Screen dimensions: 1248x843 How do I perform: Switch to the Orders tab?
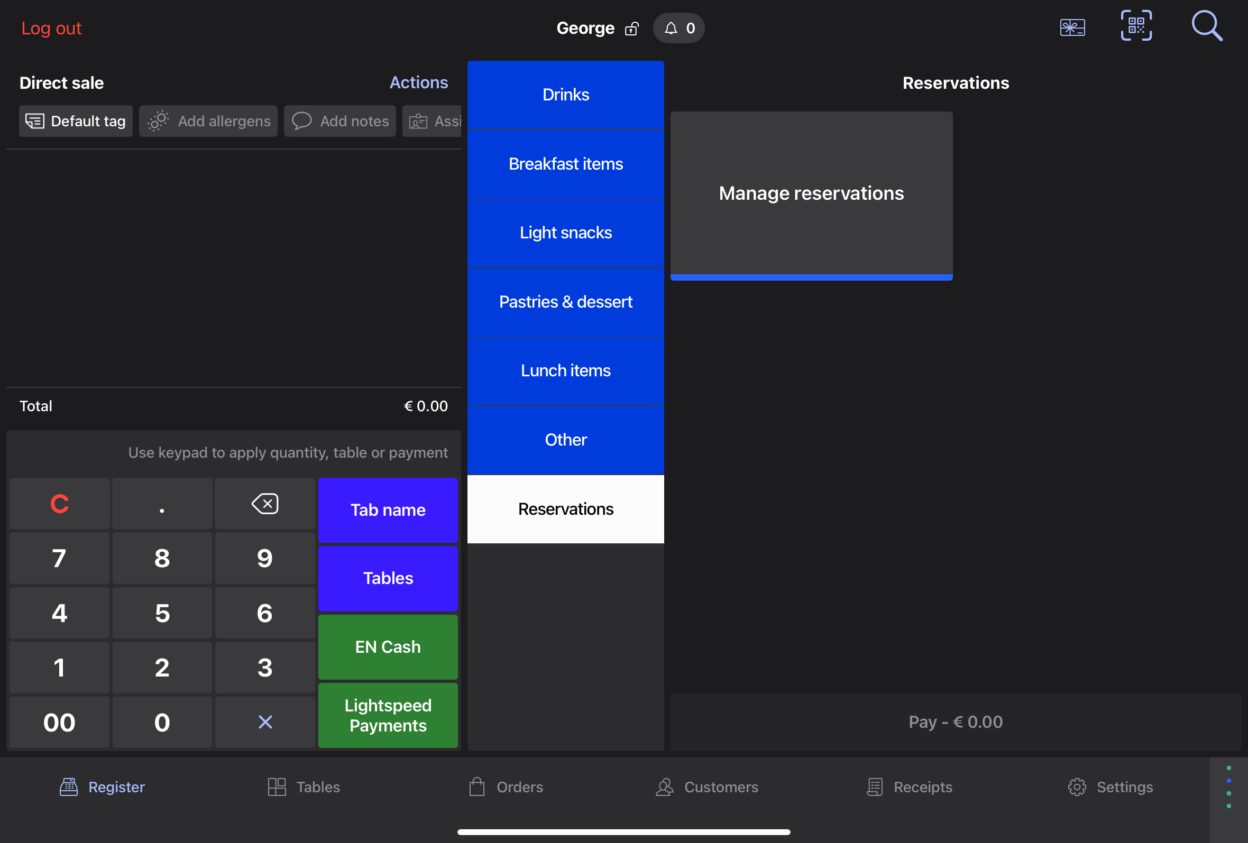pyautogui.click(x=505, y=786)
